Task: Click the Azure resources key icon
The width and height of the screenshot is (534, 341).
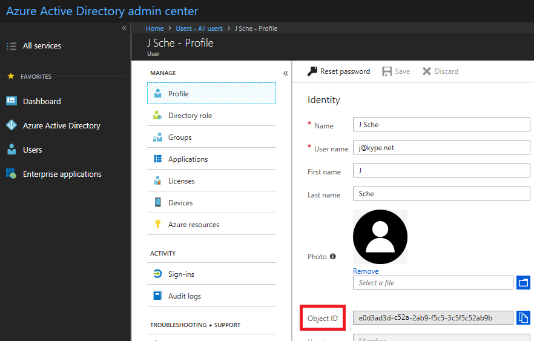Action: coord(157,224)
